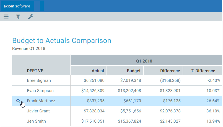Viewport: 223px width, 127px height.
Task: Click Jen Smith's budget $15,367,824
Action: click(x=129, y=121)
